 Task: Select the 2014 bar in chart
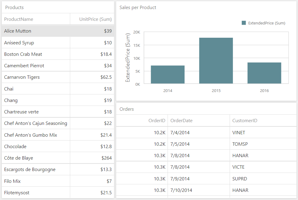pos(168,75)
